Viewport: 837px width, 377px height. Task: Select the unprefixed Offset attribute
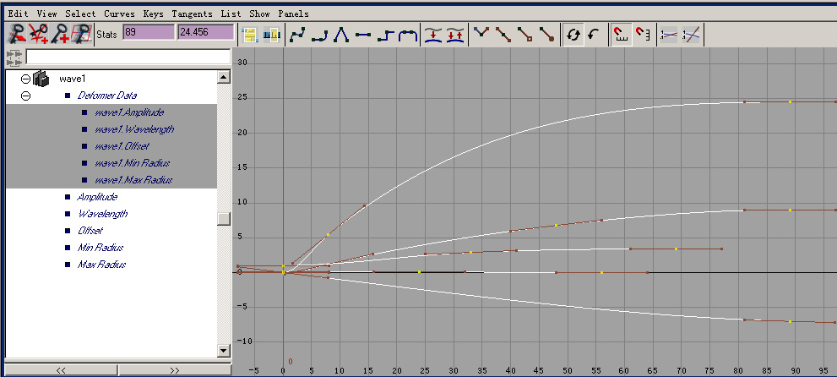[90, 232]
